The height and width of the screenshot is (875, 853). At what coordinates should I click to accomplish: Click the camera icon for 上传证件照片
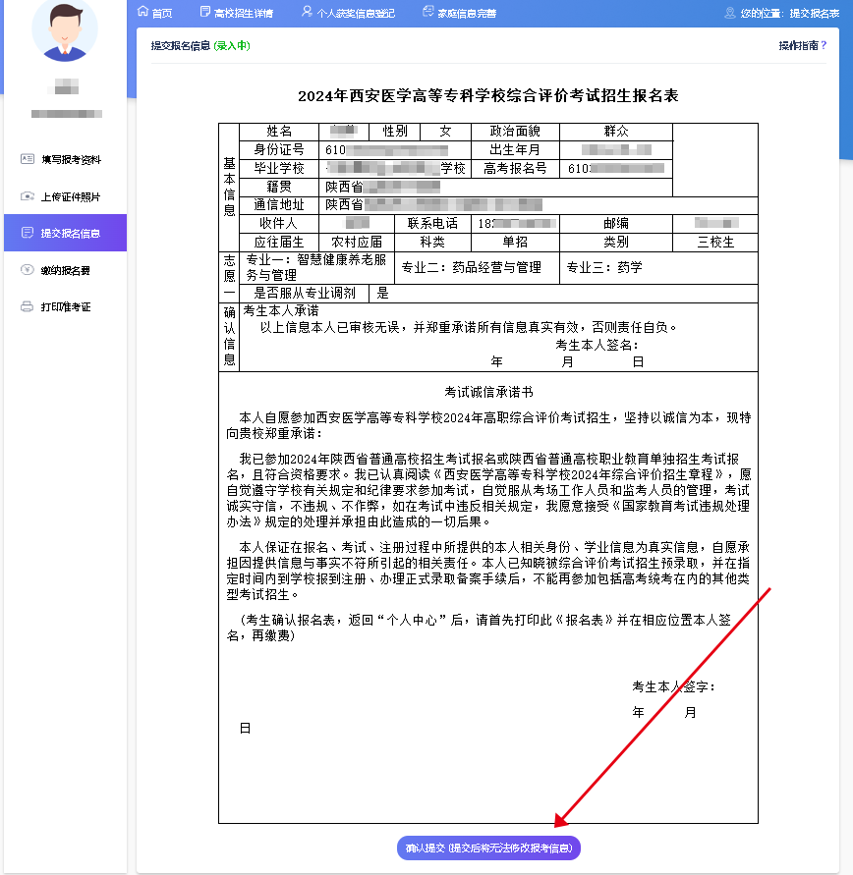click(27, 196)
